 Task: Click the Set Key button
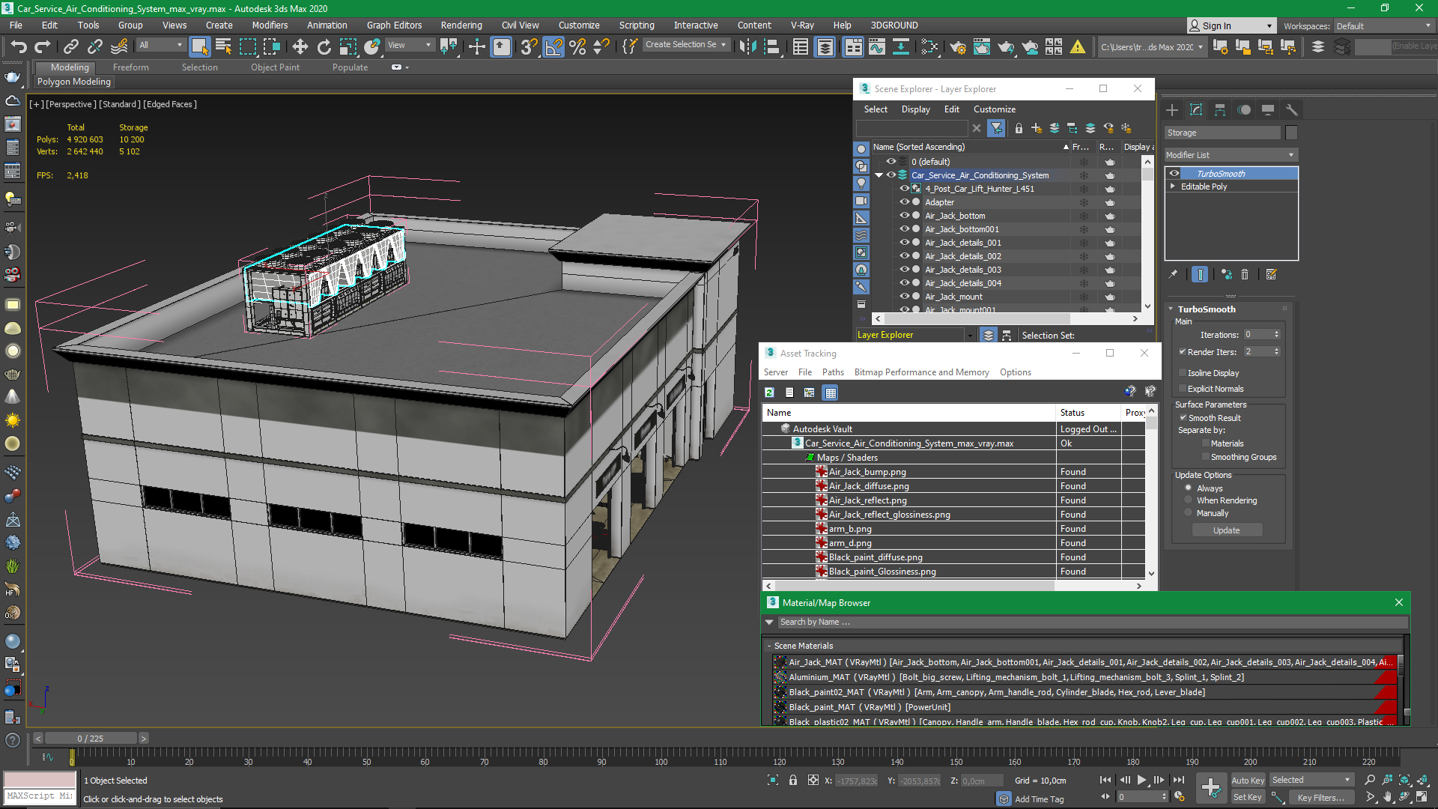[x=1247, y=798]
